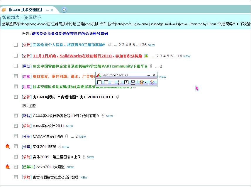Click attachment paperclip on CAXA版块 资源地图 thread
Viewport: 251px width, 187px height.
[118, 97]
